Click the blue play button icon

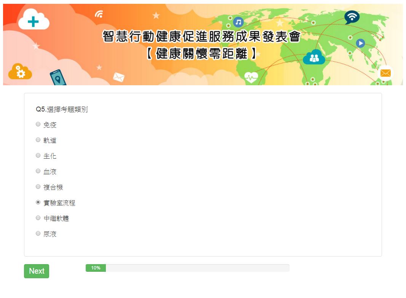360,43
